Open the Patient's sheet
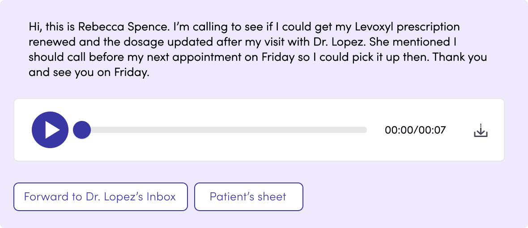This screenshot has width=528, height=228. [248, 197]
